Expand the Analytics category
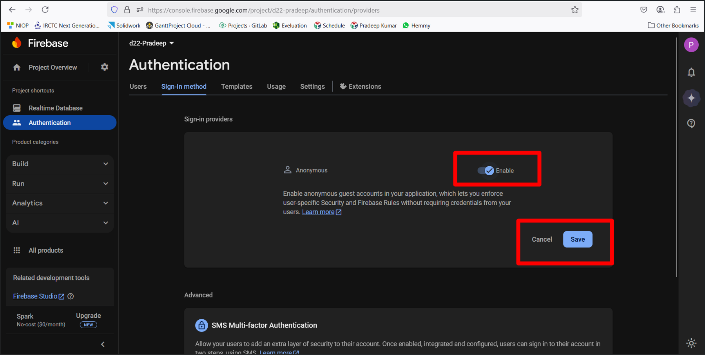This screenshot has height=355, width=705. (60, 203)
